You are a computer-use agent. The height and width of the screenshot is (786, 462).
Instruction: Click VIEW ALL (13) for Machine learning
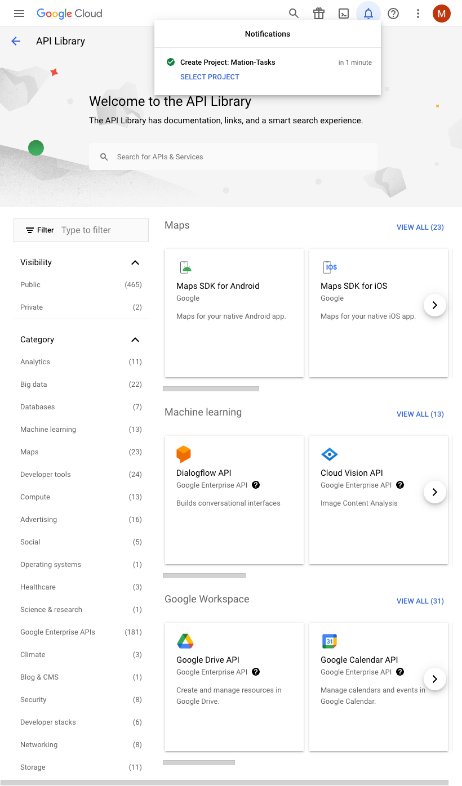click(420, 414)
